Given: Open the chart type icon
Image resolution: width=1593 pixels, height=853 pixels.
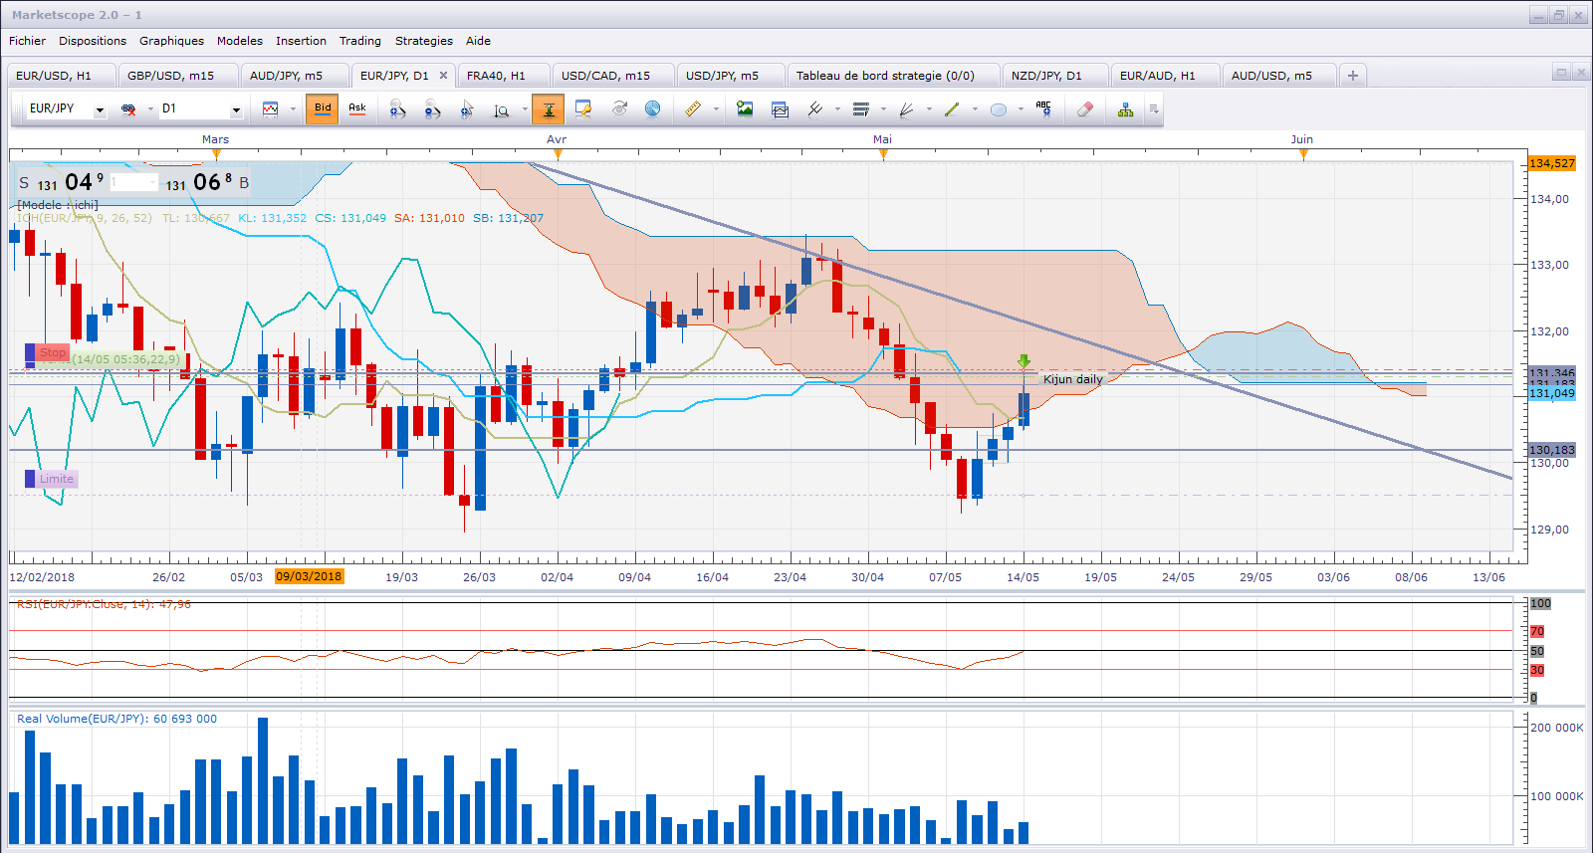Looking at the screenshot, I should point(270,109).
